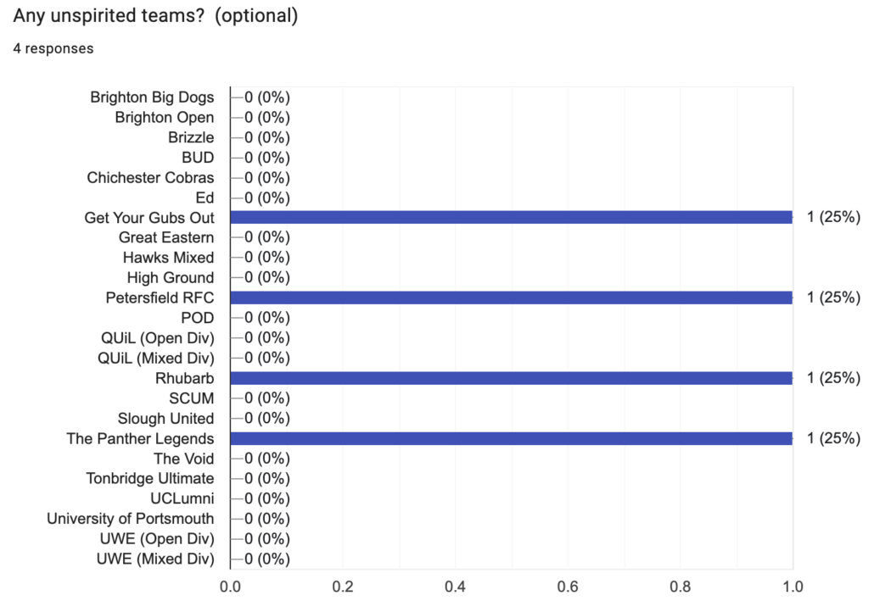Screen dimensions: 874x612
Task: Click the Hawks Mixed label
Action: [168, 257]
